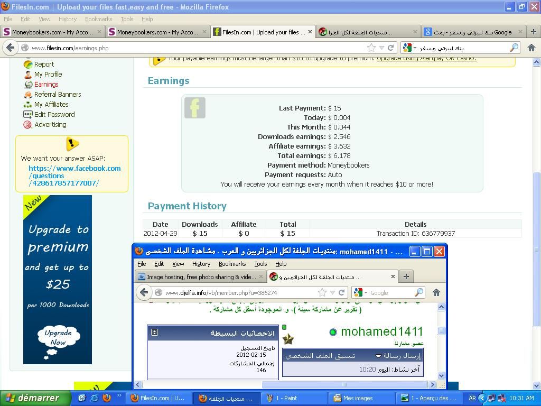The width and height of the screenshot is (541, 406).
Task: Close the djelfa forum tab in popup window
Action: pyautogui.click(x=393, y=276)
